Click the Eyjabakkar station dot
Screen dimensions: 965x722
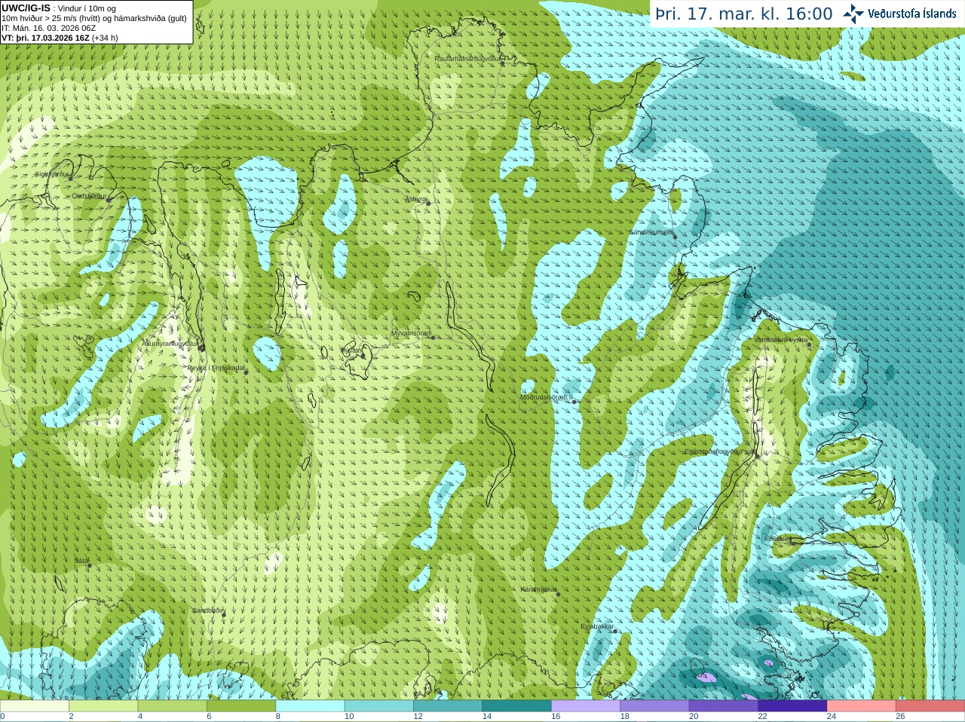(x=615, y=631)
